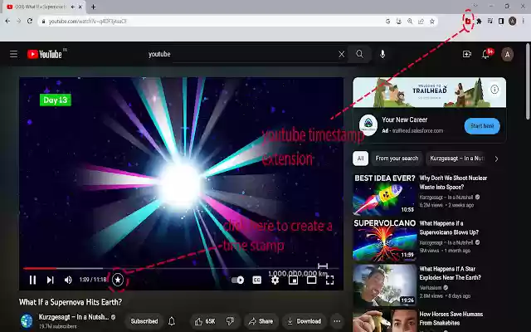This screenshot has width=531, height=332.
Task: Open the account avatar menu in YouTube header
Action: click(507, 54)
